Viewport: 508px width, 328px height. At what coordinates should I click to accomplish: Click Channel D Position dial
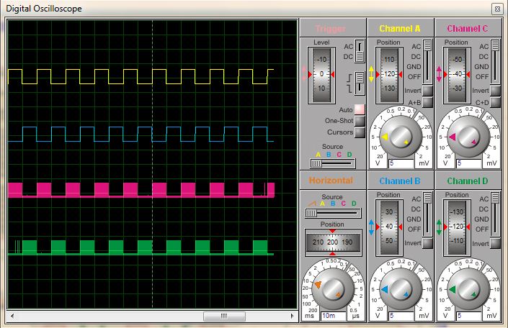click(x=457, y=227)
